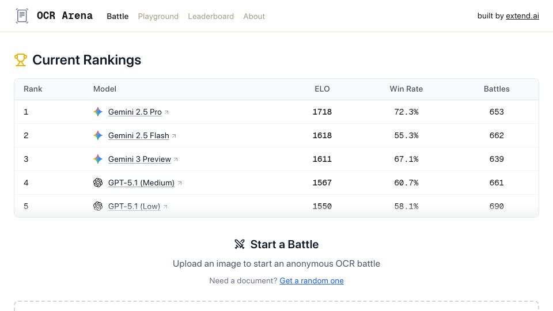Screen dimensions: 553x311
Task: Open the Gemini 3 Preview model link
Action: click(x=139, y=159)
